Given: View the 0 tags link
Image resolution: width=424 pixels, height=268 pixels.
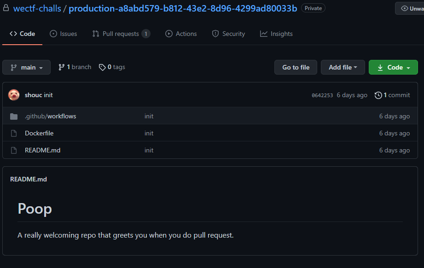Looking at the screenshot, I should [112, 67].
